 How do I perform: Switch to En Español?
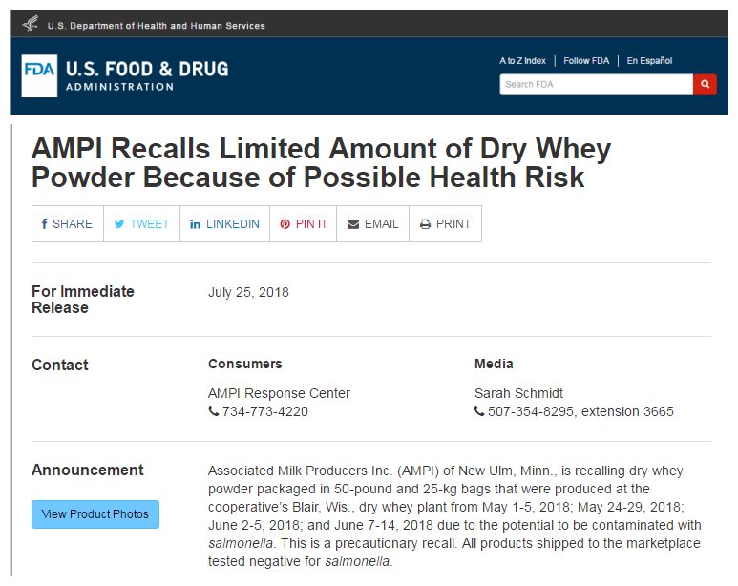pyautogui.click(x=649, y=61)
